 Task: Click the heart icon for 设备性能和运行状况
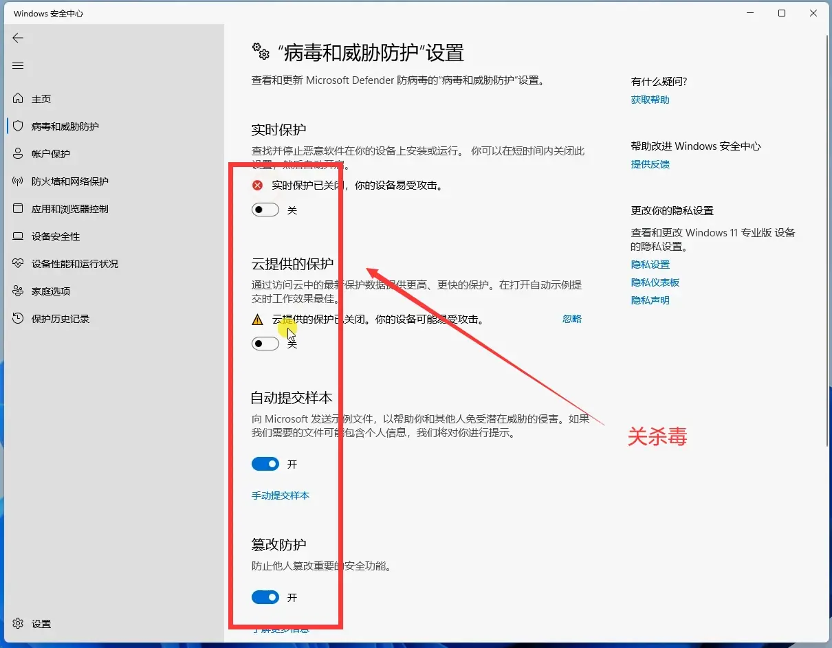[x=18, y=264]
